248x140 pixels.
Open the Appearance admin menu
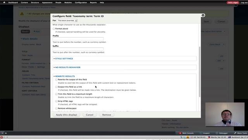[x=47, y=3]
